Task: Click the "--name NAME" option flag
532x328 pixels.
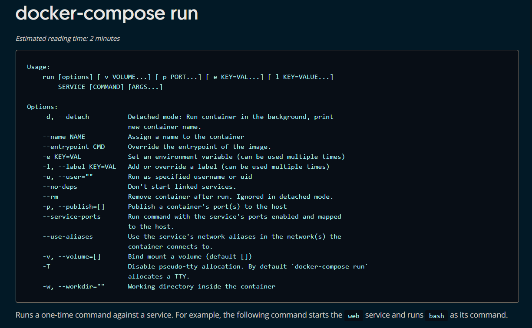Action: [x=64, y=137]
